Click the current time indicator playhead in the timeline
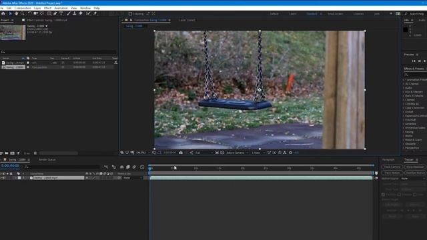This screenshot has height=240, width=427. point(149,169)
